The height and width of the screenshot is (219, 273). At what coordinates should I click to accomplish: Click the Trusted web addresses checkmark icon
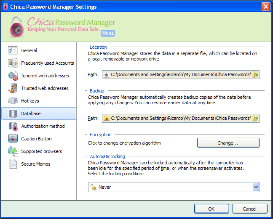pos(13,88)
